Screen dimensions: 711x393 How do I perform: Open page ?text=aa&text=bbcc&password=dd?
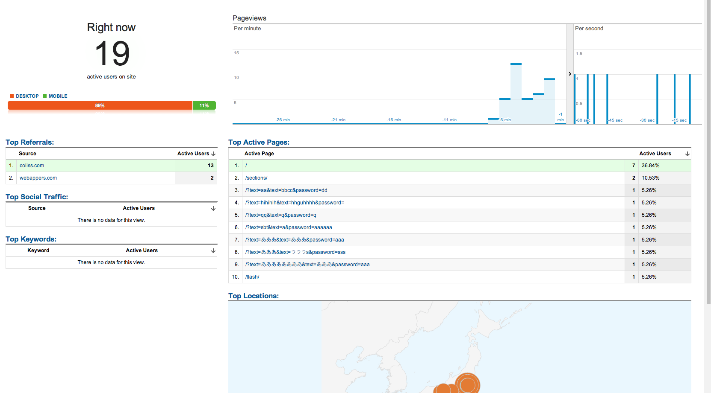coord(286,190)
